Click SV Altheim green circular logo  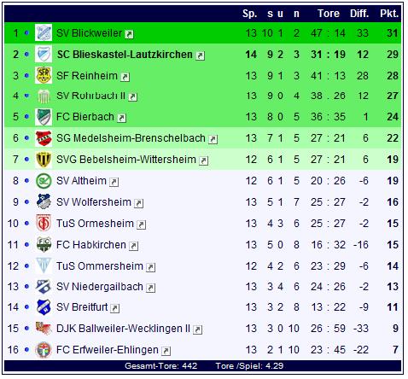point(44,181)
